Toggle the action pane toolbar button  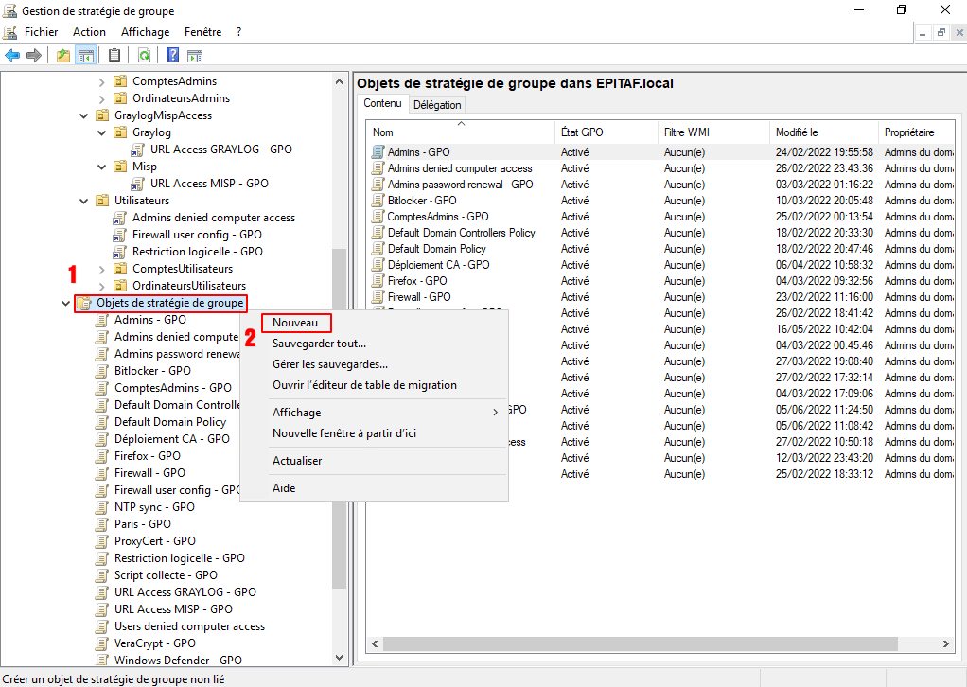(x=196, y=55)
